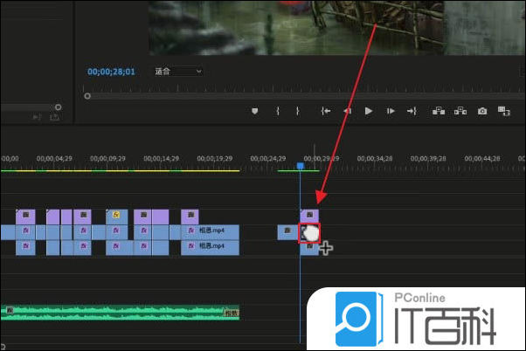Image resolution: width=526 pixels, height=351 pixels.
Task: Step forward one frame
Action: 391,111
